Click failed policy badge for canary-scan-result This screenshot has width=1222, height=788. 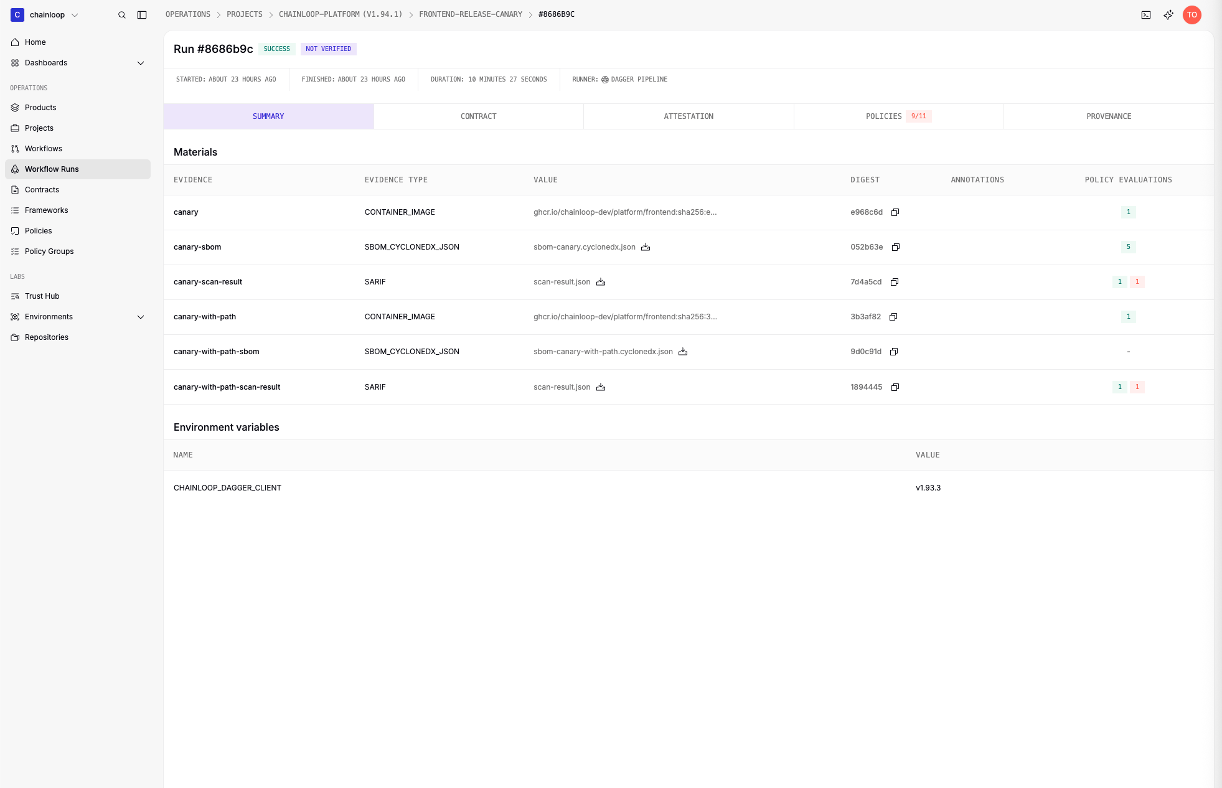point(1137,282)
